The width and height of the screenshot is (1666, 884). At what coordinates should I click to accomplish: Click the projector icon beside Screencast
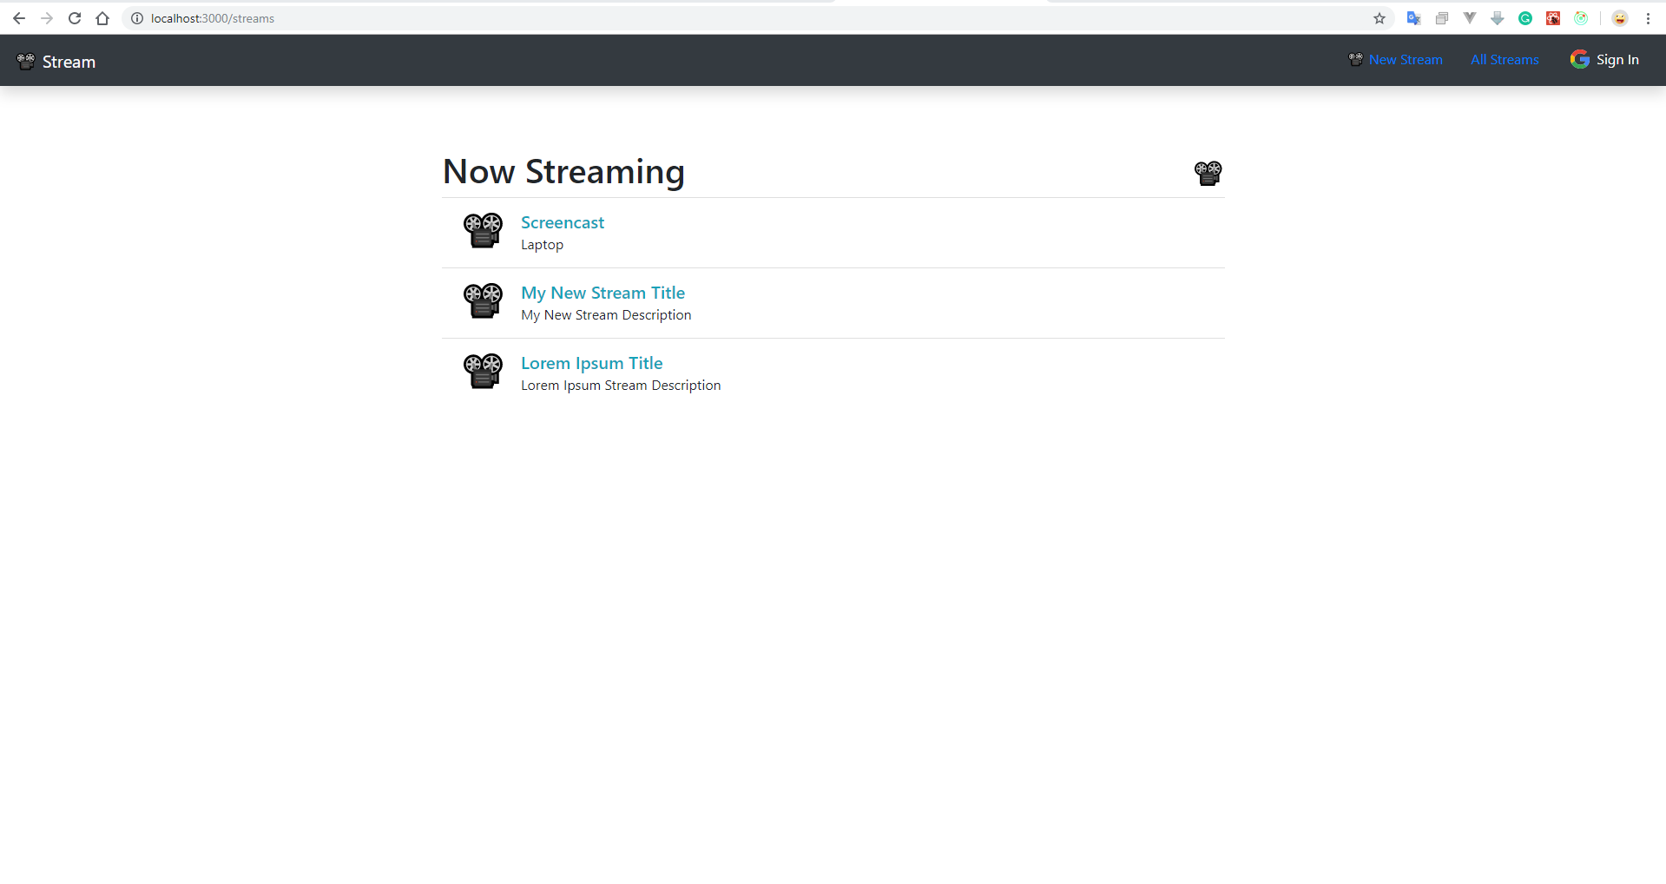tap(483, 231)
